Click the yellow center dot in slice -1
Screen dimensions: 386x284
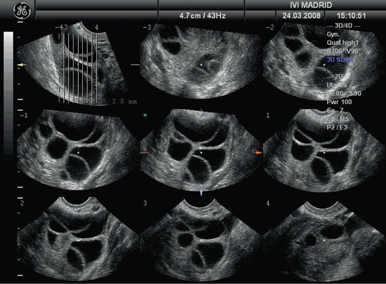78,152
